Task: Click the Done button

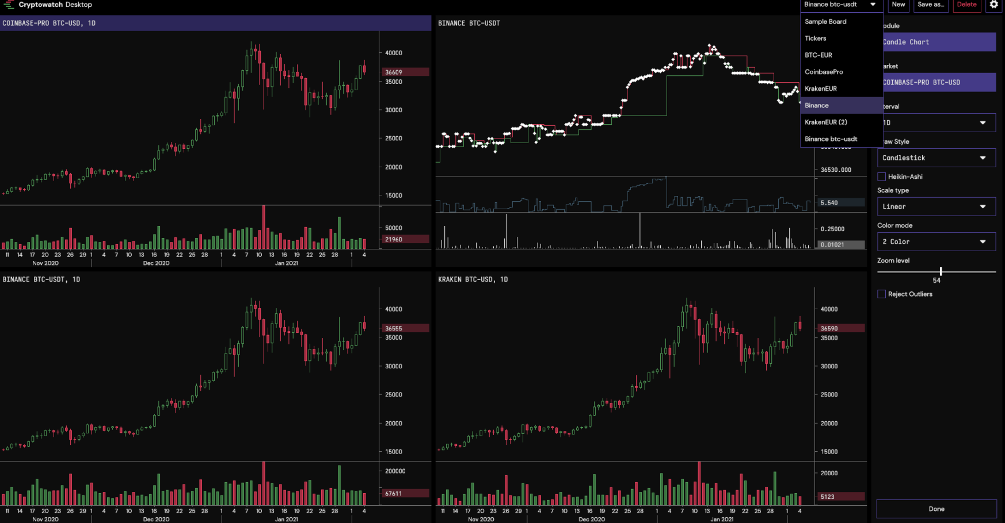Action: tap(937, 509)
